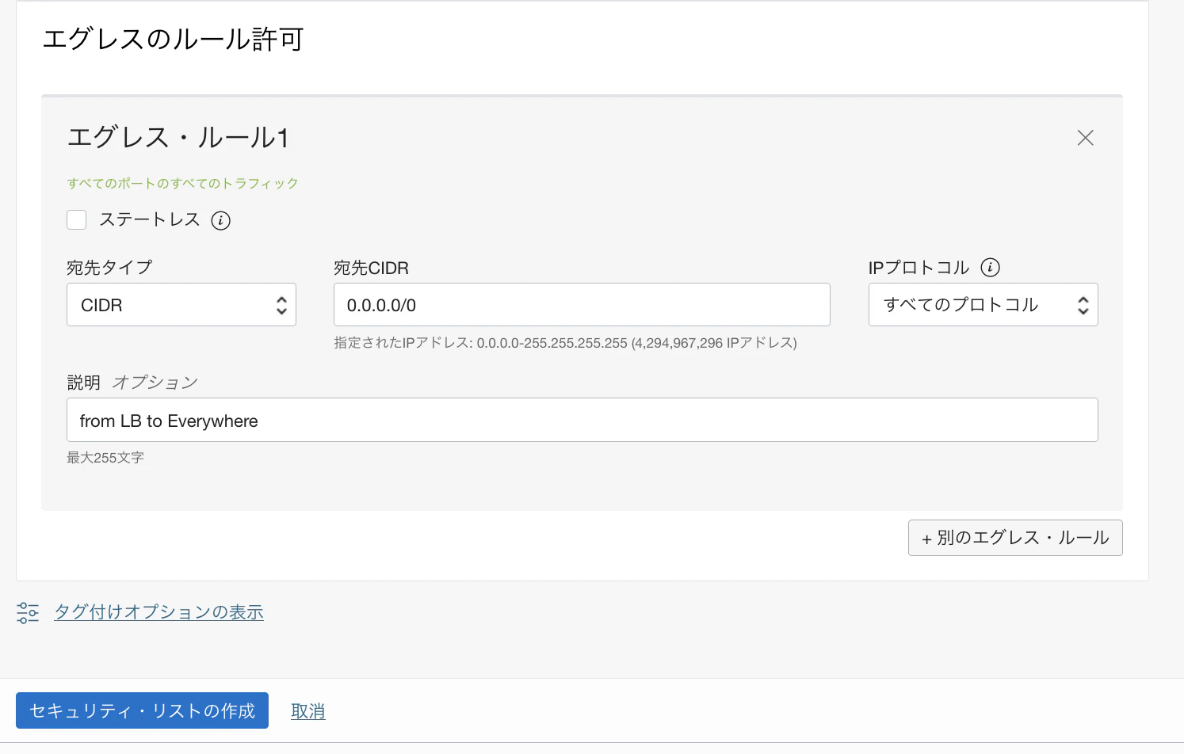The height and width of the screenshot is (754, 1184).
Task: Click the green すべてのポートのすべてのトラフィック text
Action: coord(183,183)
